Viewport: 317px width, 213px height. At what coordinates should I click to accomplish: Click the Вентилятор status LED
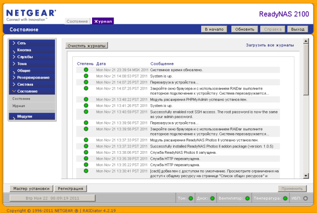coord(247,198)
